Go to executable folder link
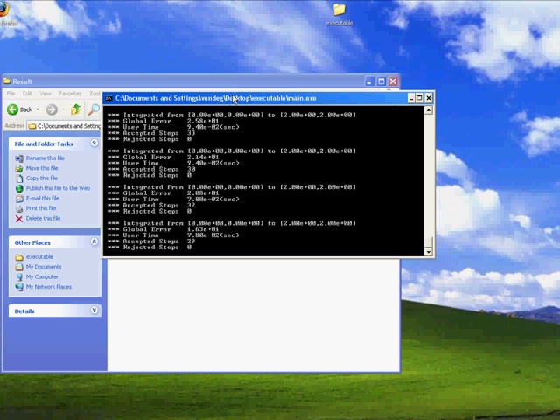Viewport: 560px width, 420px height. pyautogui.click(x=39, y=256)
